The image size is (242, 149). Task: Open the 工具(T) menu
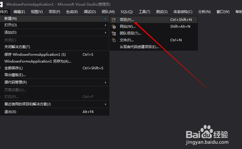click(x=144, y=12)
